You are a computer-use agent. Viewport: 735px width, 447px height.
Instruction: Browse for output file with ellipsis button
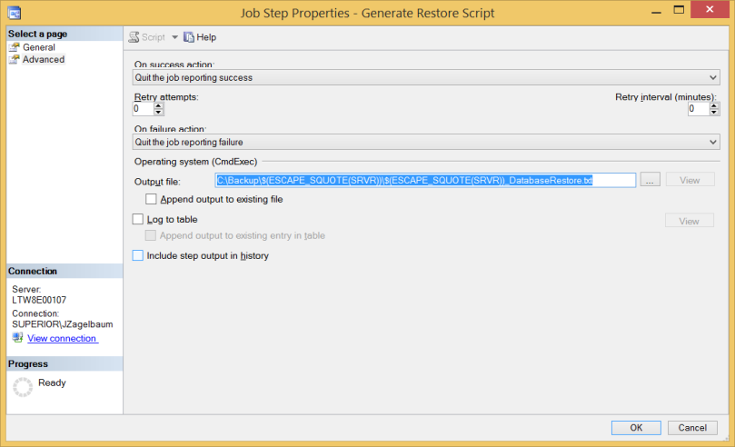point(650,180)
